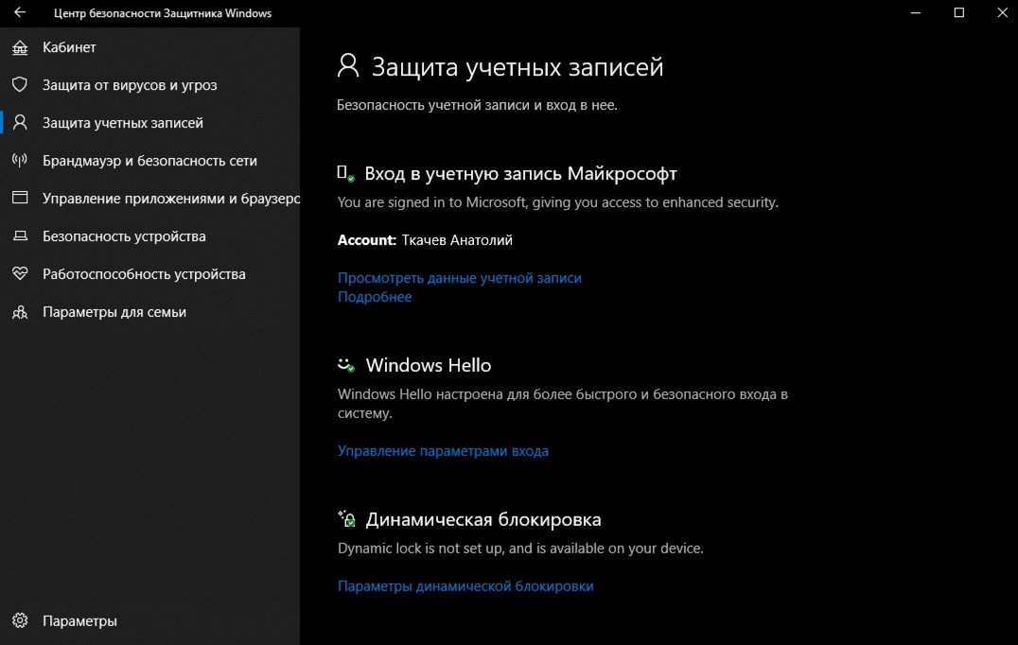Viewport: 1018px width, 645px height.
Task: Click the Windows Hello heading
Action: tap(429, 365)
